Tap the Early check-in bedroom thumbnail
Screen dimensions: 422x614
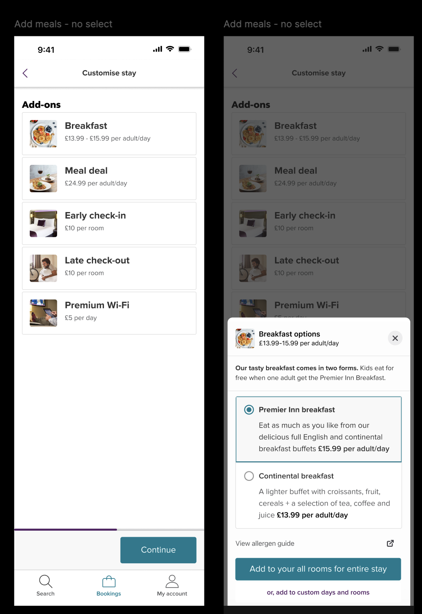click(x=43, y=223)
